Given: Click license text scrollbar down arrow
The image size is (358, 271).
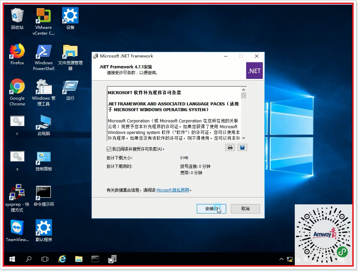Looking at the screenshot, I should (x=244, y=138).
